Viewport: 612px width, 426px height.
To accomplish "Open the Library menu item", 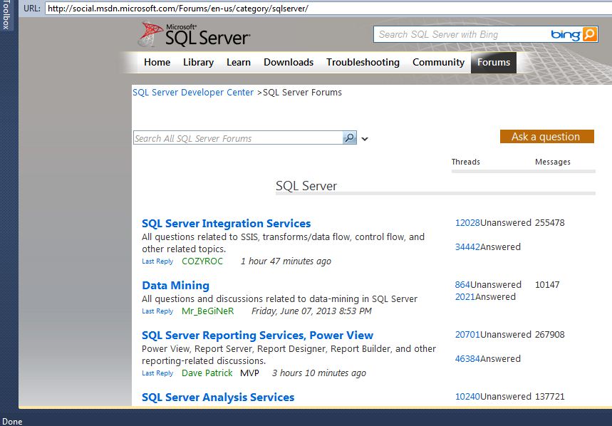I will pos(198,63).
